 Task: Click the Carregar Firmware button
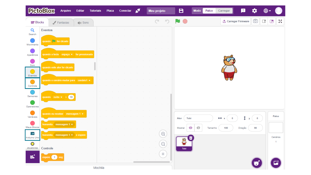tap(235, 21)
